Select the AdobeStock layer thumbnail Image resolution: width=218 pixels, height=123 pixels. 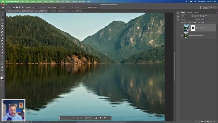point(186,35)
